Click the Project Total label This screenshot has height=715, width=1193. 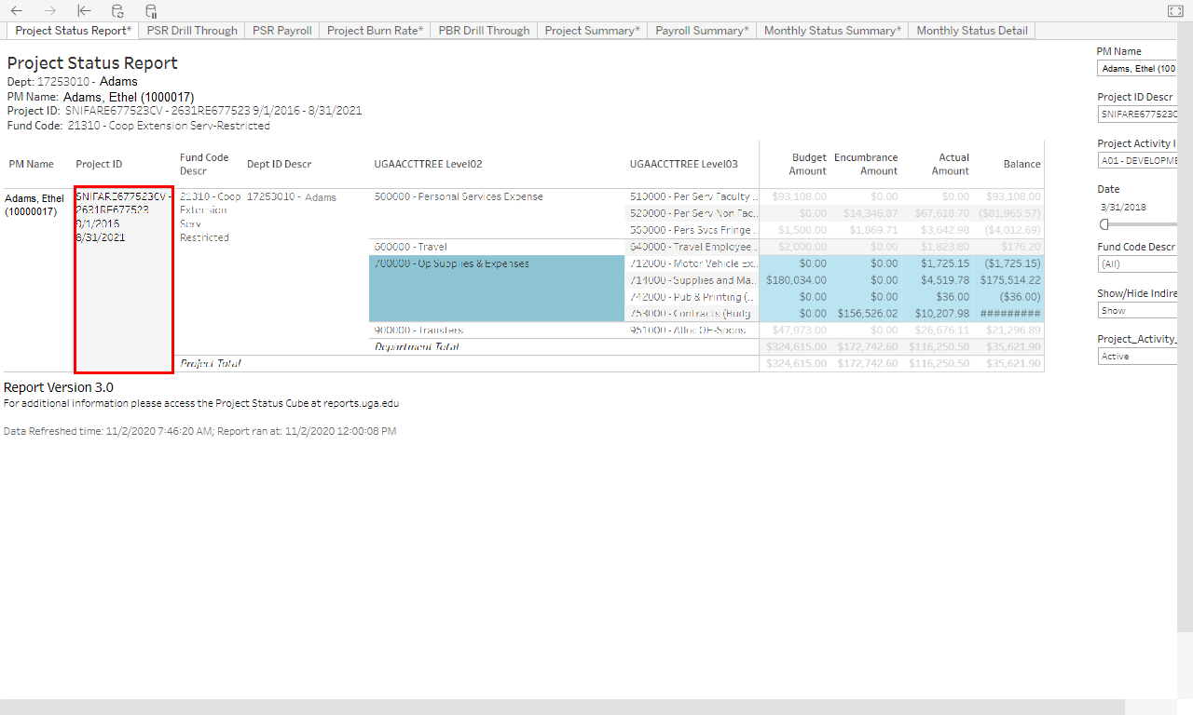(x=211, y=363)
